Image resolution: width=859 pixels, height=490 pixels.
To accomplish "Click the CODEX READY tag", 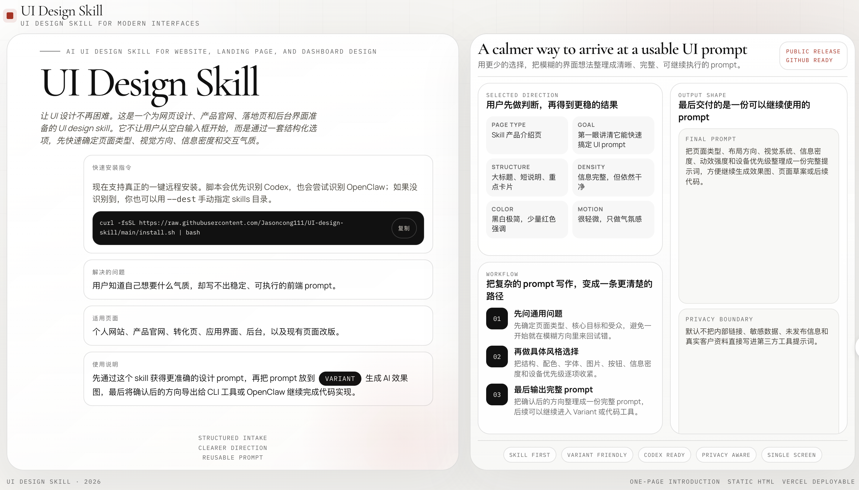I will coord(664,455).
